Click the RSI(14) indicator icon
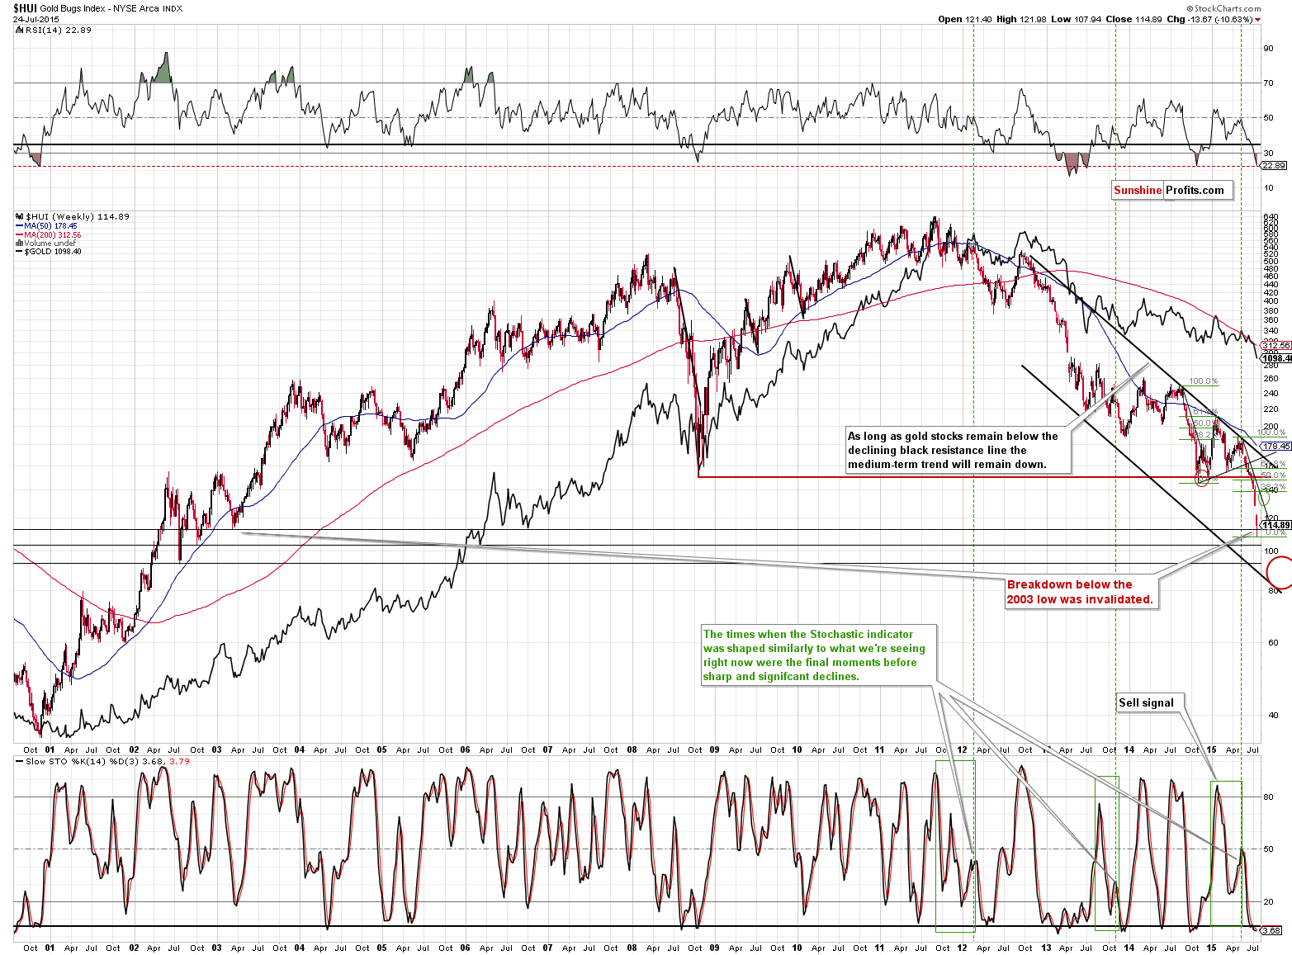Viewport: 1292px width, 955px height. pyautogui.click(x=19, y=29)
